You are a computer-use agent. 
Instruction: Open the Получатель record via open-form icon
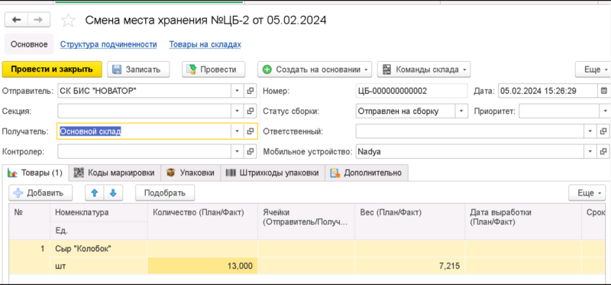(251, 131)
